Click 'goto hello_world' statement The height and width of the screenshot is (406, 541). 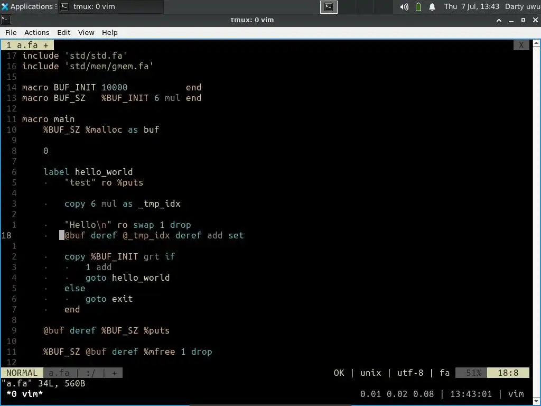[128, 278]
